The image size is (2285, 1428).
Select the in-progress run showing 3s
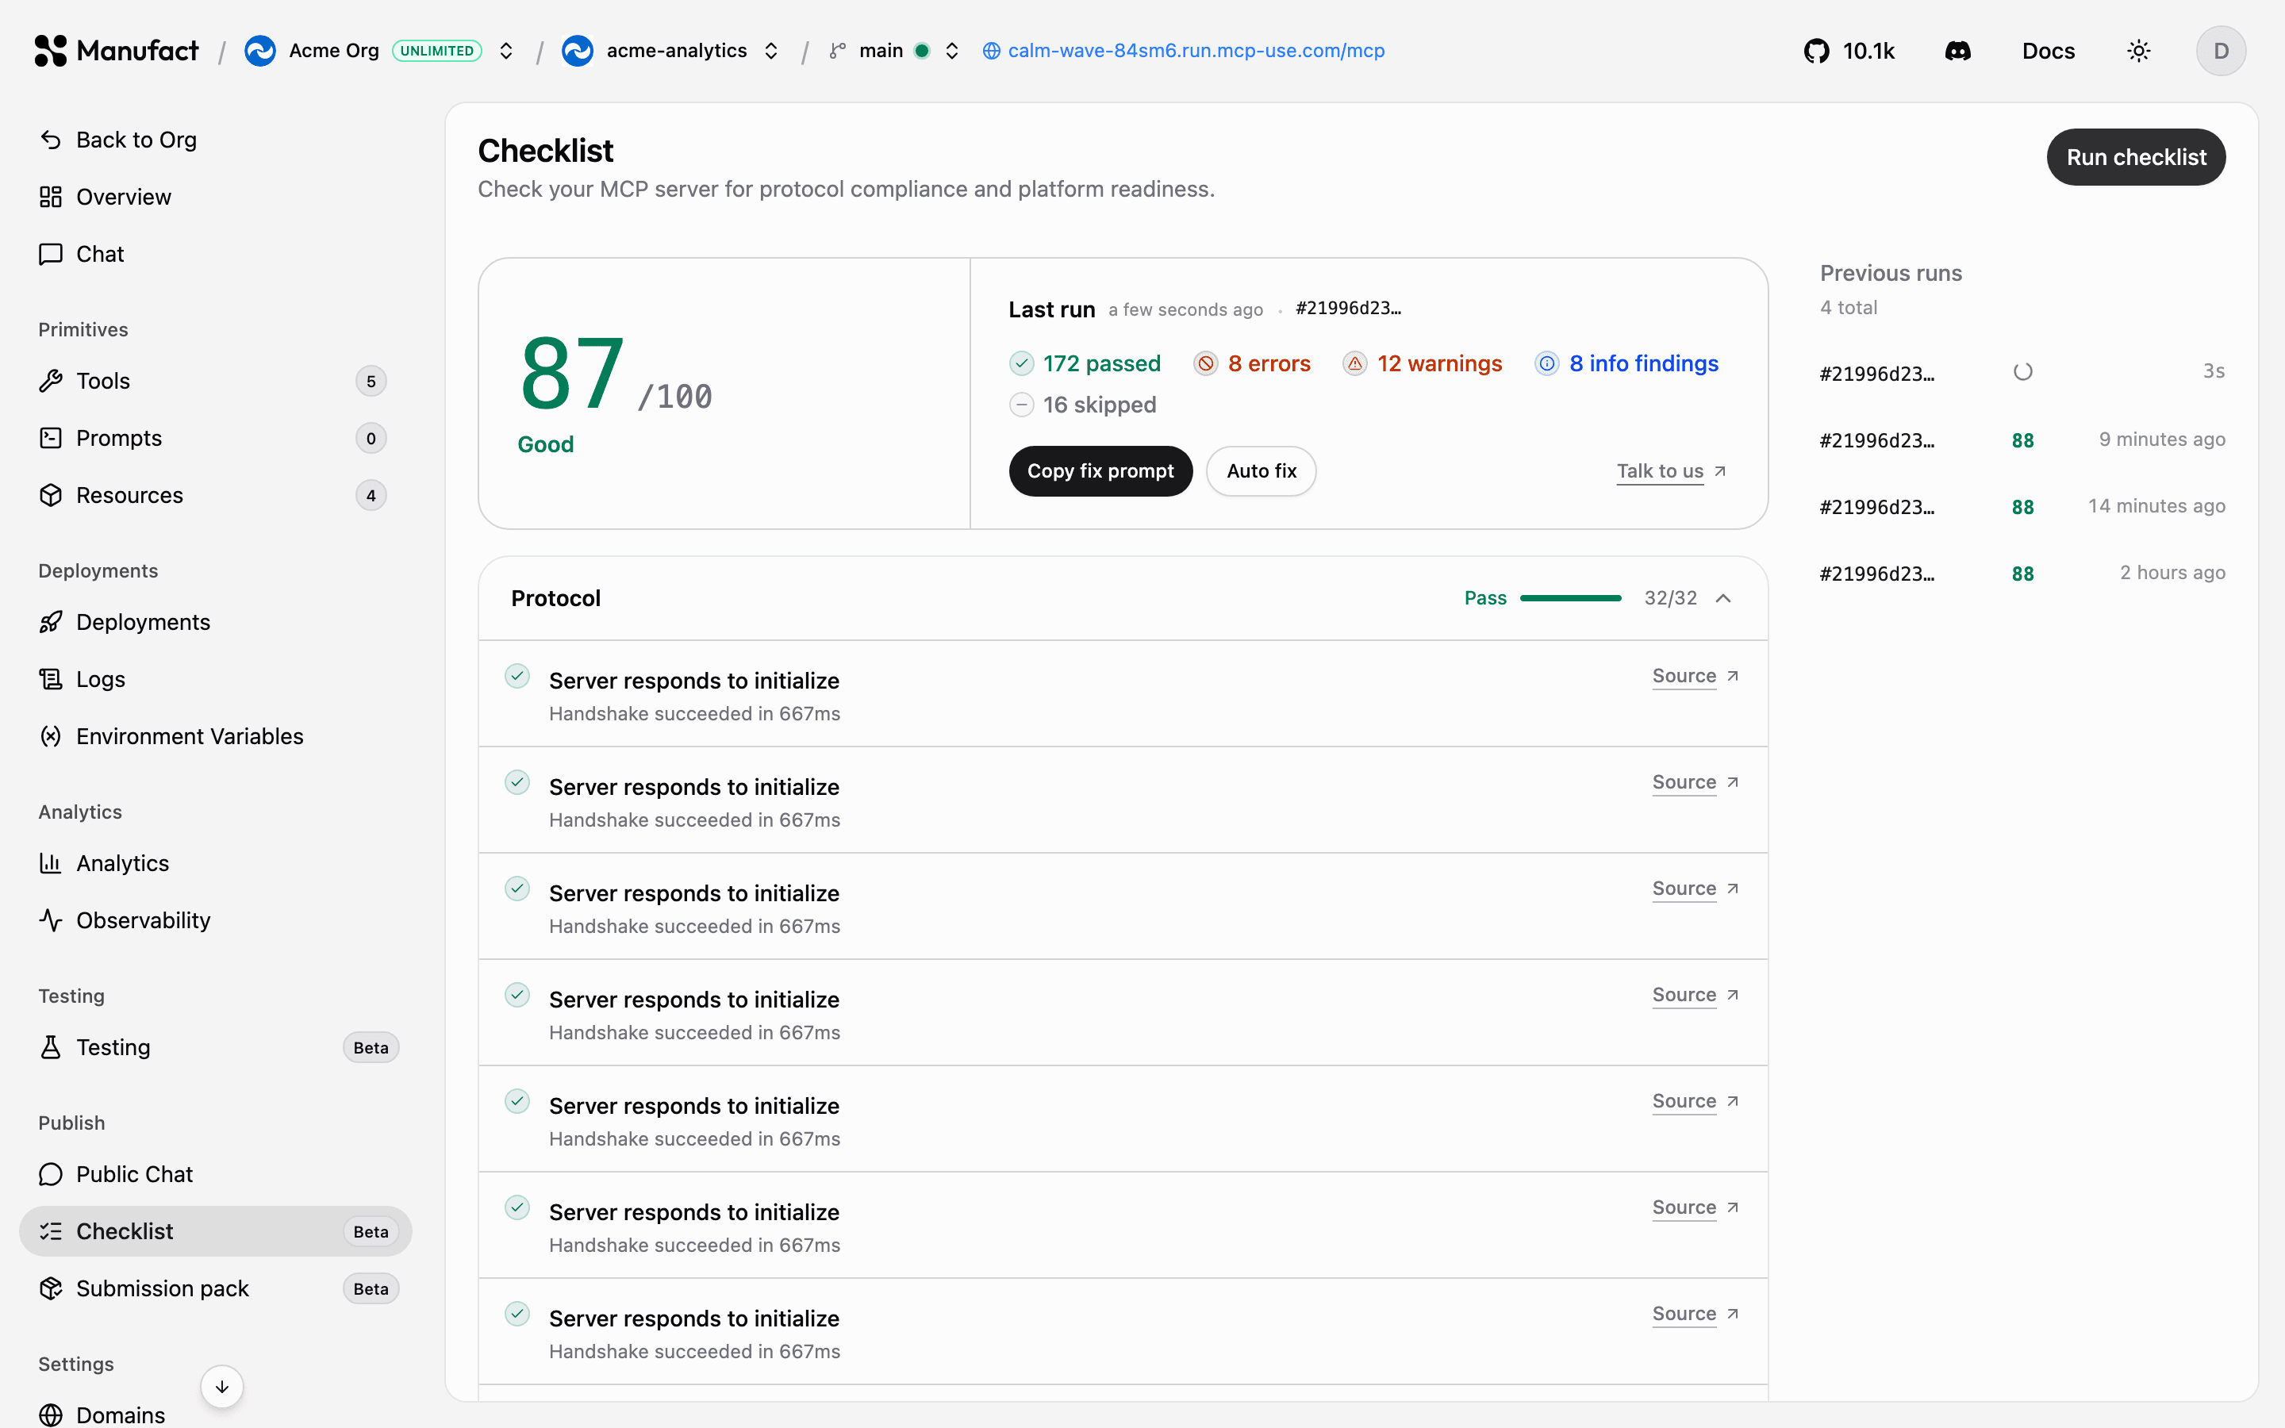[2022, 372]
